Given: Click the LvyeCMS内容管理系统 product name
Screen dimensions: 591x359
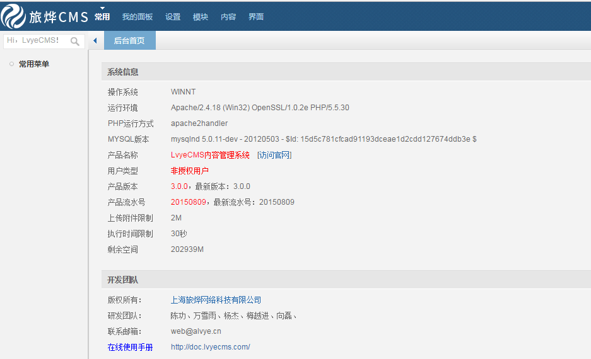Looking at the screenshot, I should (x=210, y=155).
